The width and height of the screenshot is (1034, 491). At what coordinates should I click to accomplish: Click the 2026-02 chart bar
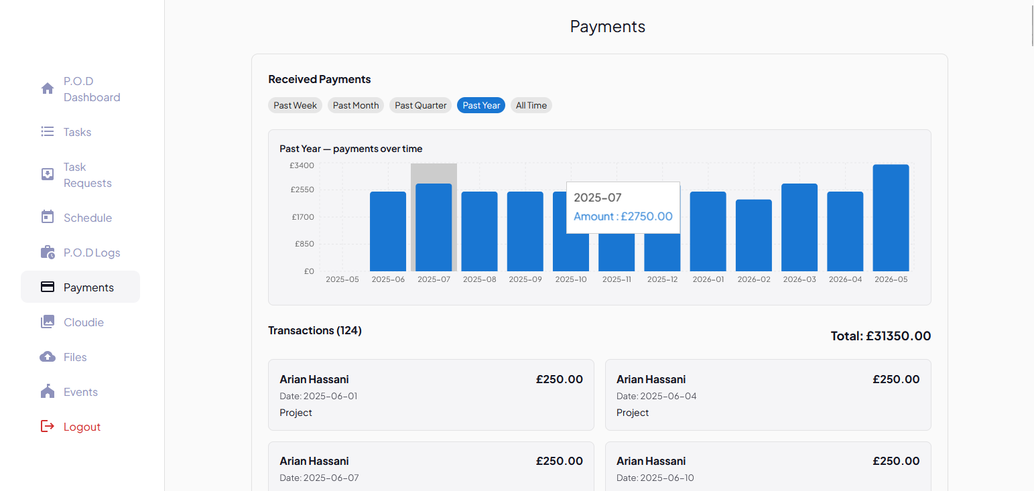point(754,236)
